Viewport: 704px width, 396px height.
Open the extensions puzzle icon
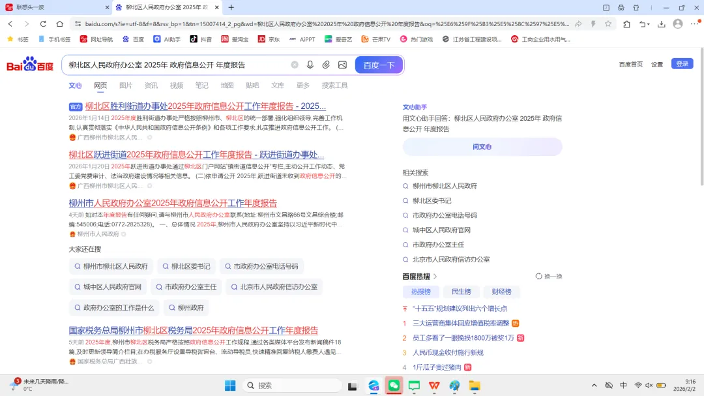click(x=627, y=24)
